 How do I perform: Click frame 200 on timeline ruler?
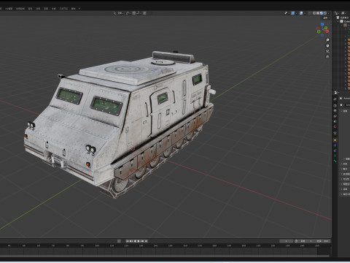pyautogui.click(x=244, y=245)
